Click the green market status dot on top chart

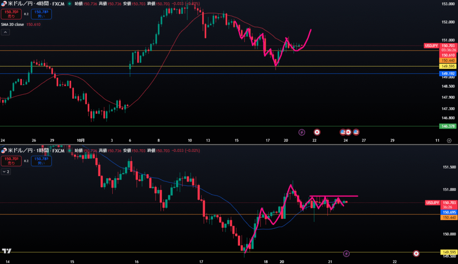[x=70, y=4]
